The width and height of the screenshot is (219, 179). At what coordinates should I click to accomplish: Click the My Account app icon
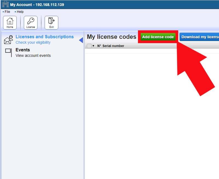[5, 4]
